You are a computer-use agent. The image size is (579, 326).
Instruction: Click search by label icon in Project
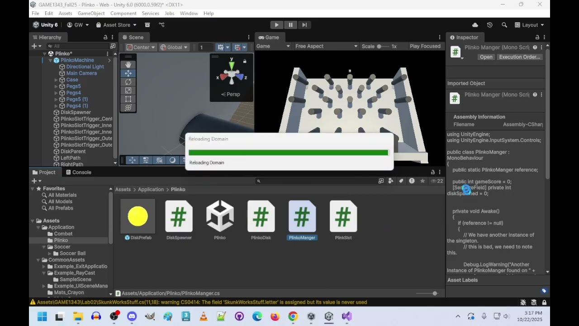click(401, 181)
